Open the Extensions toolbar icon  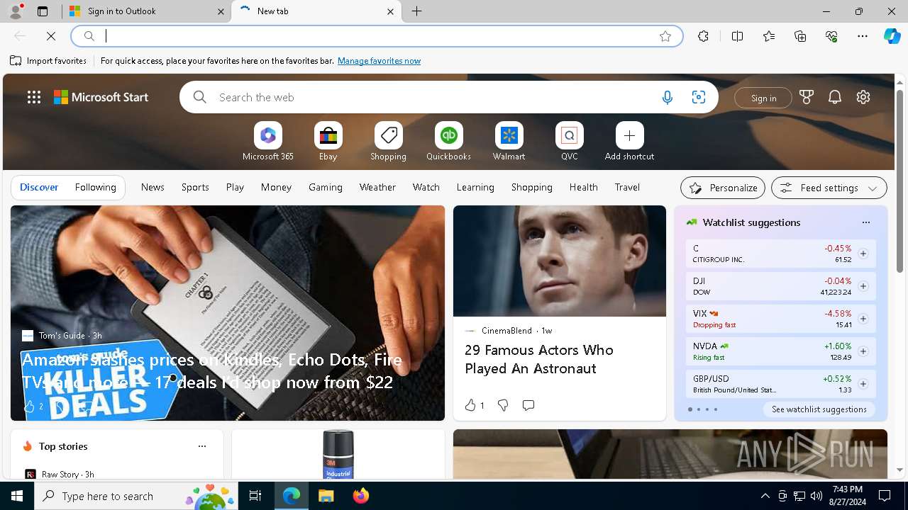click(x=703, y=36)
